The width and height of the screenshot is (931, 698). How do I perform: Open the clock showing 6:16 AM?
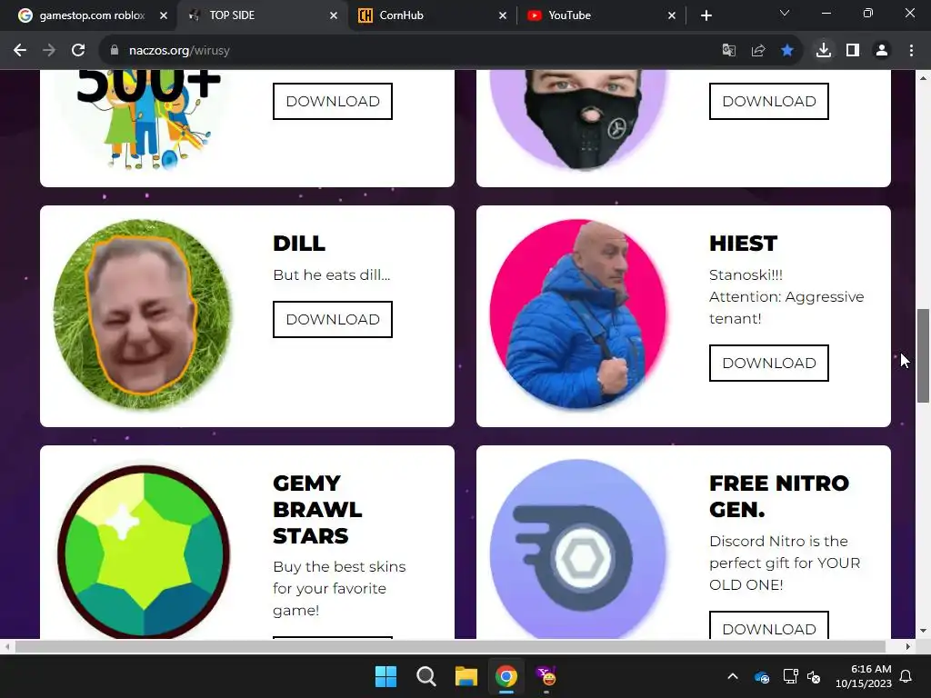pos(864,676)
